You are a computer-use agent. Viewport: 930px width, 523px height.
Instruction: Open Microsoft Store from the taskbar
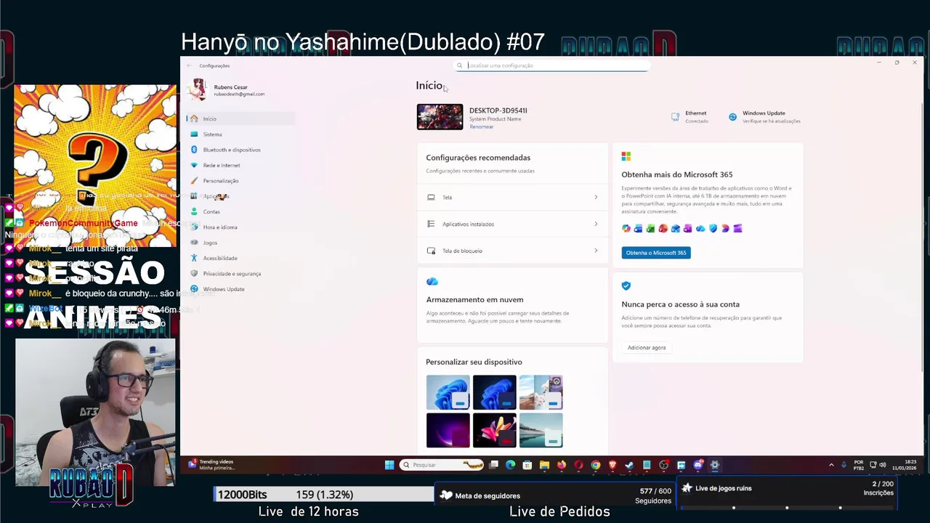[527, 465]
